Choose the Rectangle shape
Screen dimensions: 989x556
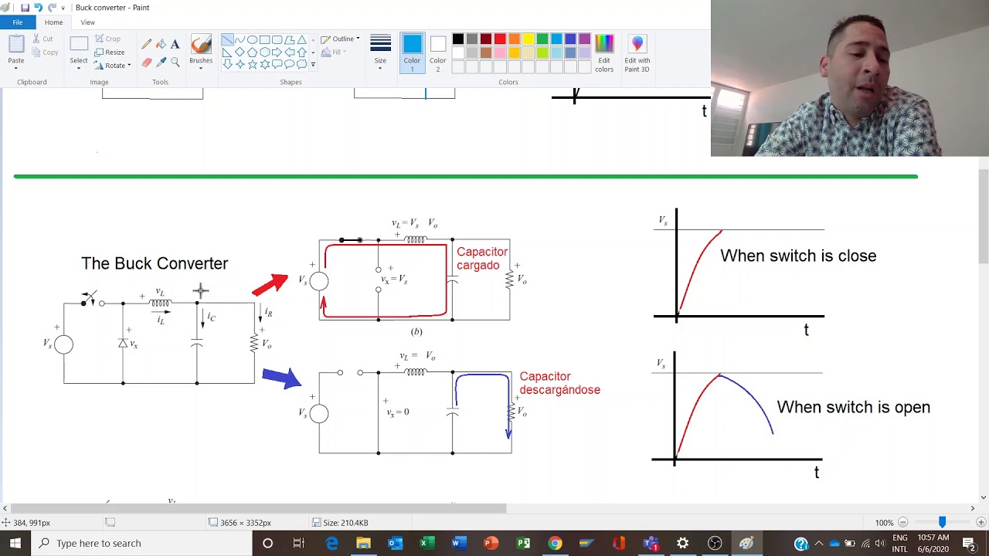264,39
